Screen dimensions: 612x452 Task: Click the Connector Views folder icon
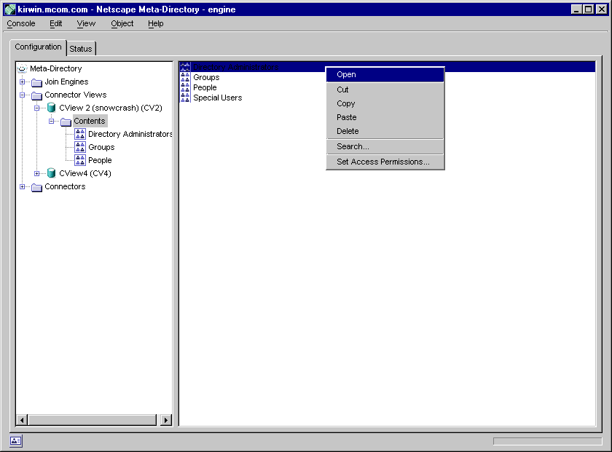click(x=36, y=95)
